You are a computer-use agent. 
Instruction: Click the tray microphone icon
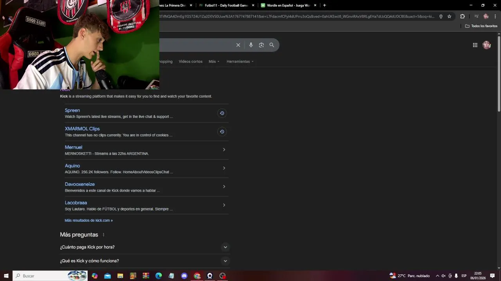click(456, 276)
